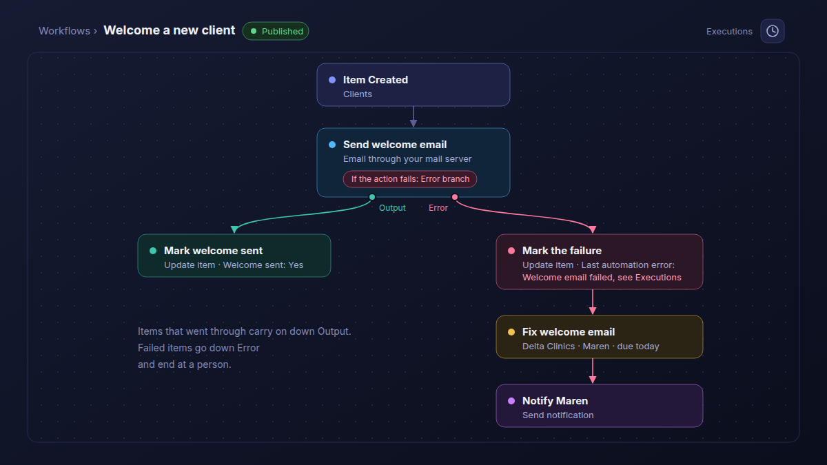The height and width of the screenshot is (465, 827).
Task: Click the 'Send notification' subtitle
Action: (558, 415)
